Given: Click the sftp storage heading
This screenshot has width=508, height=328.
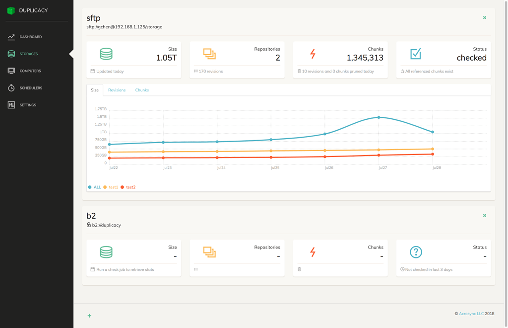Looking at the screenshot, I should 93,18.
